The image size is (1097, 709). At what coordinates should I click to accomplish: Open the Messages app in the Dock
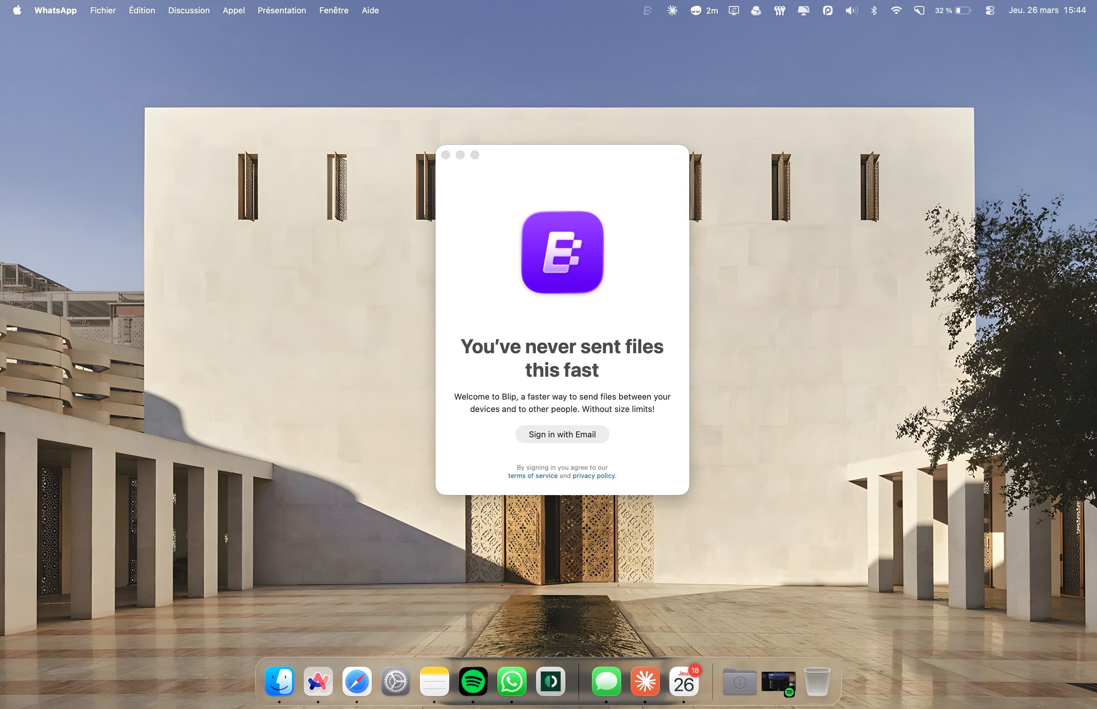point(606,681)
